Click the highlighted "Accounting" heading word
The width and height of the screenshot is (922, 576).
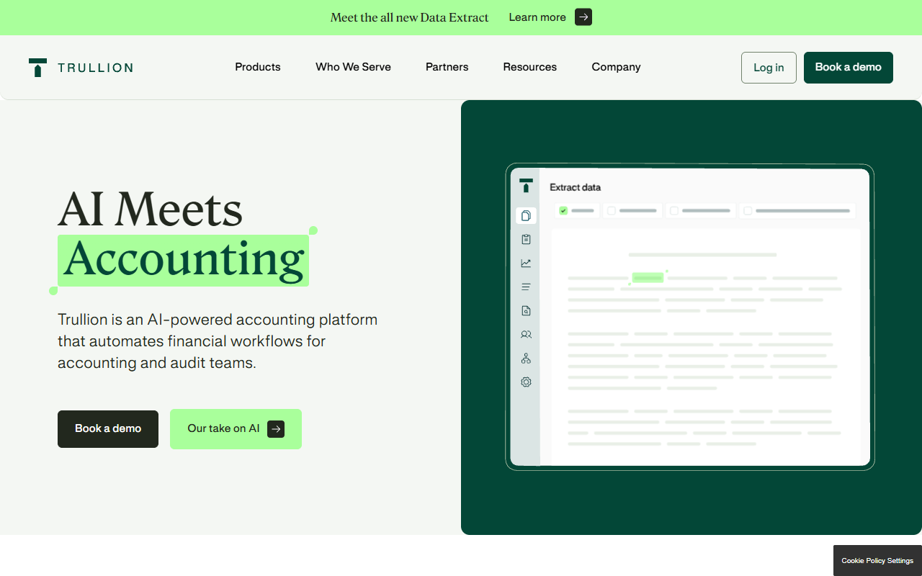pos(183,260)
